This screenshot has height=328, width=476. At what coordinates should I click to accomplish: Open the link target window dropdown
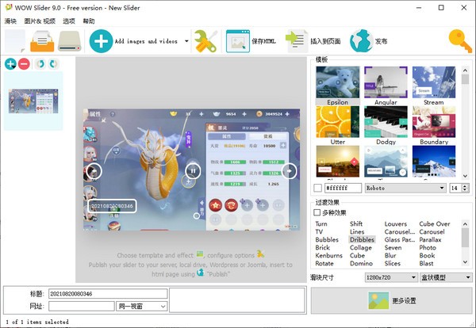pos(163,306)
